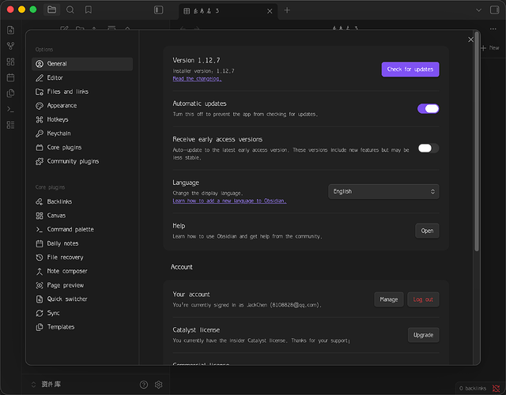The image size is (506, 395).
Task: Open the settings gear icon at bottom
Action: pyautogui.click(x=158, y=385)
